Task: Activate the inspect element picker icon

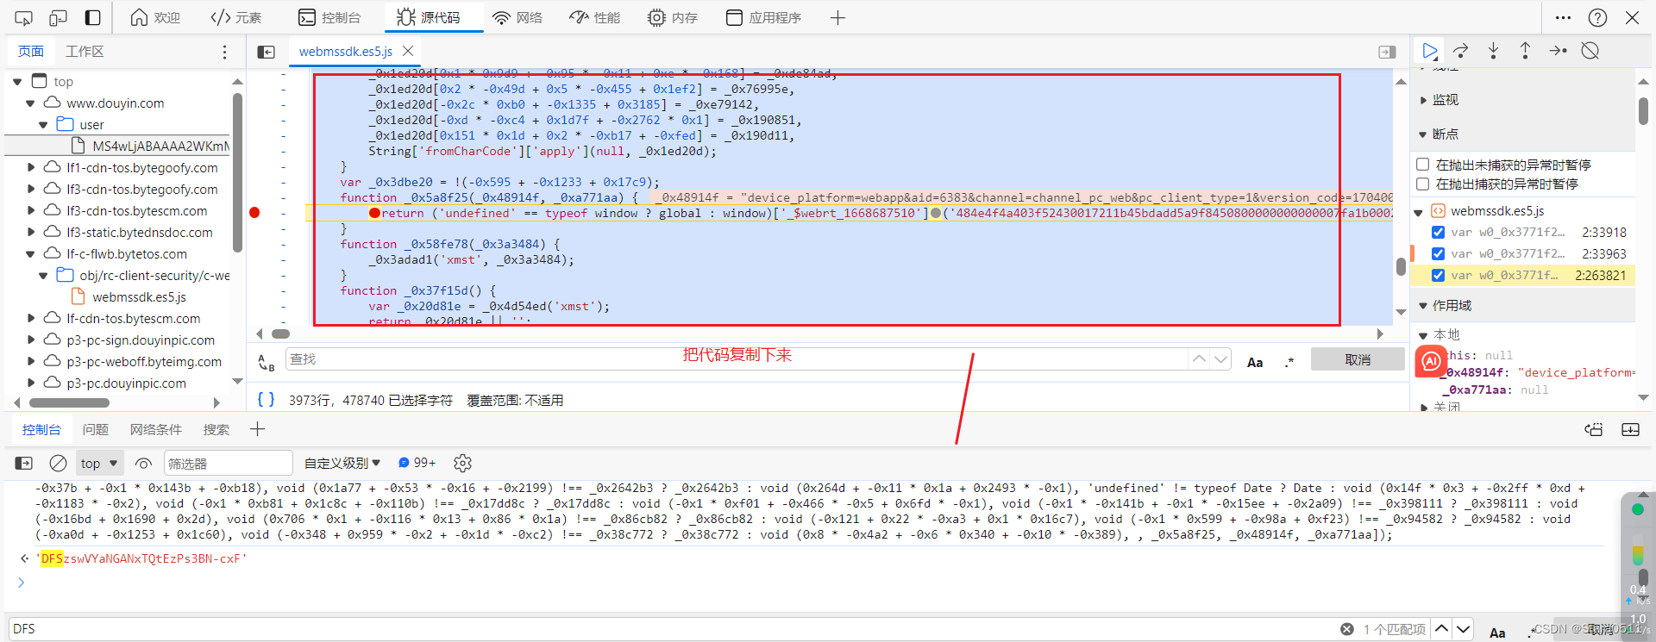Action: click(24, 17)
